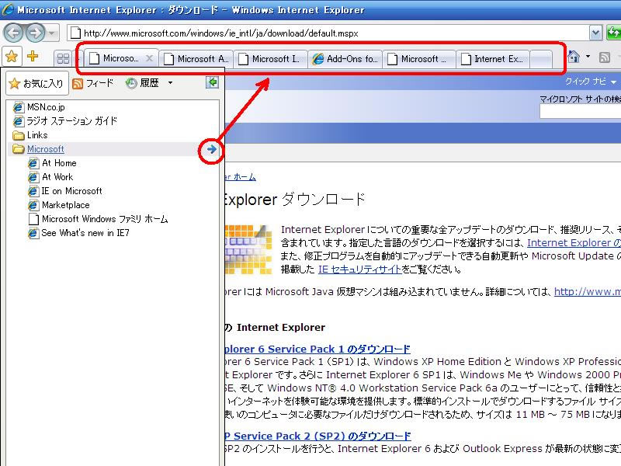Open the IE セキュリティサイト link

[359, 270]
